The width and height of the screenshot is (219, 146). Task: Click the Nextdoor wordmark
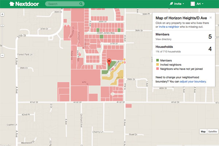[27, 4]
